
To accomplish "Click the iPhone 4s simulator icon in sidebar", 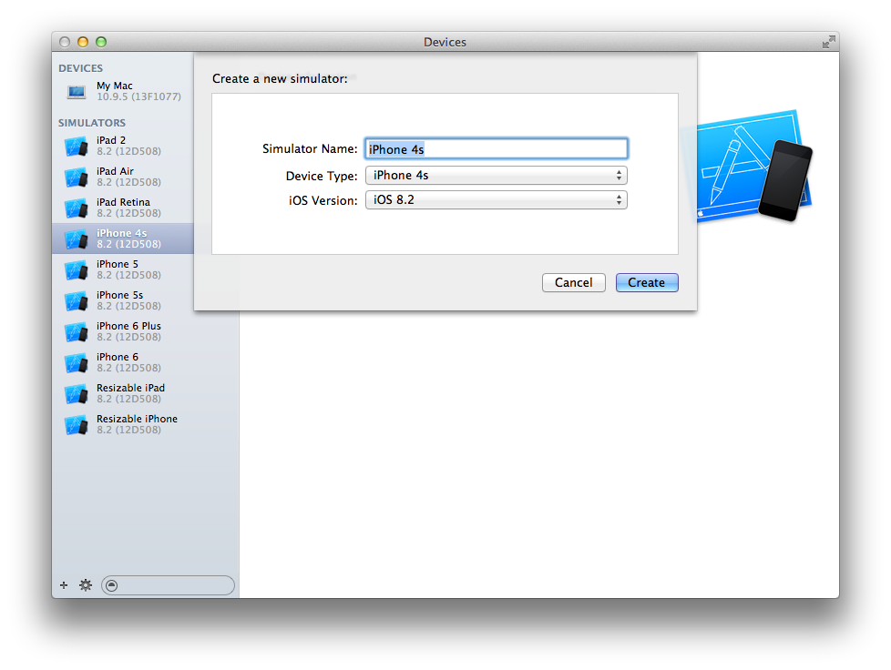I will click(77, 239).
